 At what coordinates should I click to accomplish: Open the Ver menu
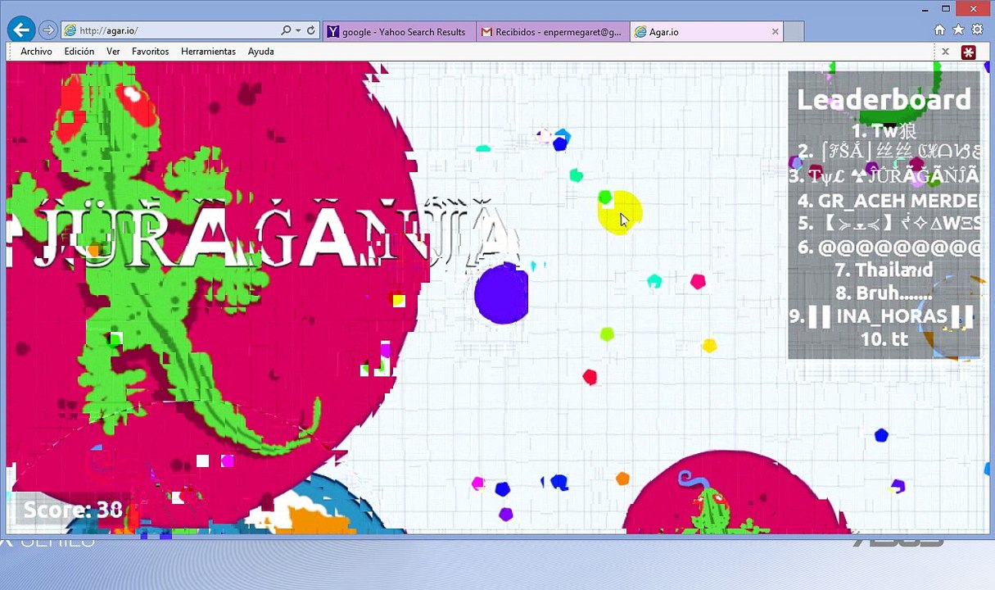pos(113,52)
